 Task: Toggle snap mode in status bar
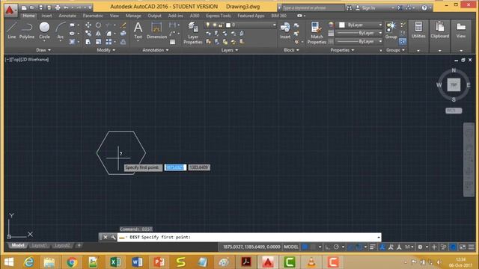point(313,247)
